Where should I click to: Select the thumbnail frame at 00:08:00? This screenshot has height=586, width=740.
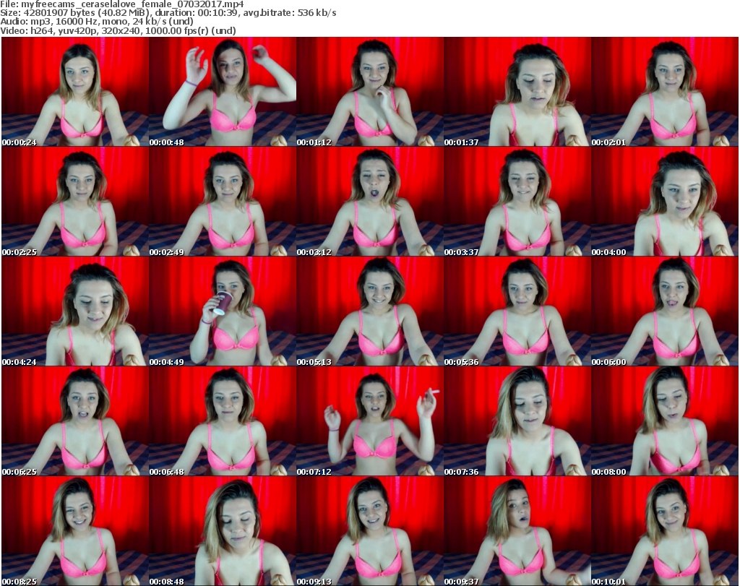coord(665,421)
